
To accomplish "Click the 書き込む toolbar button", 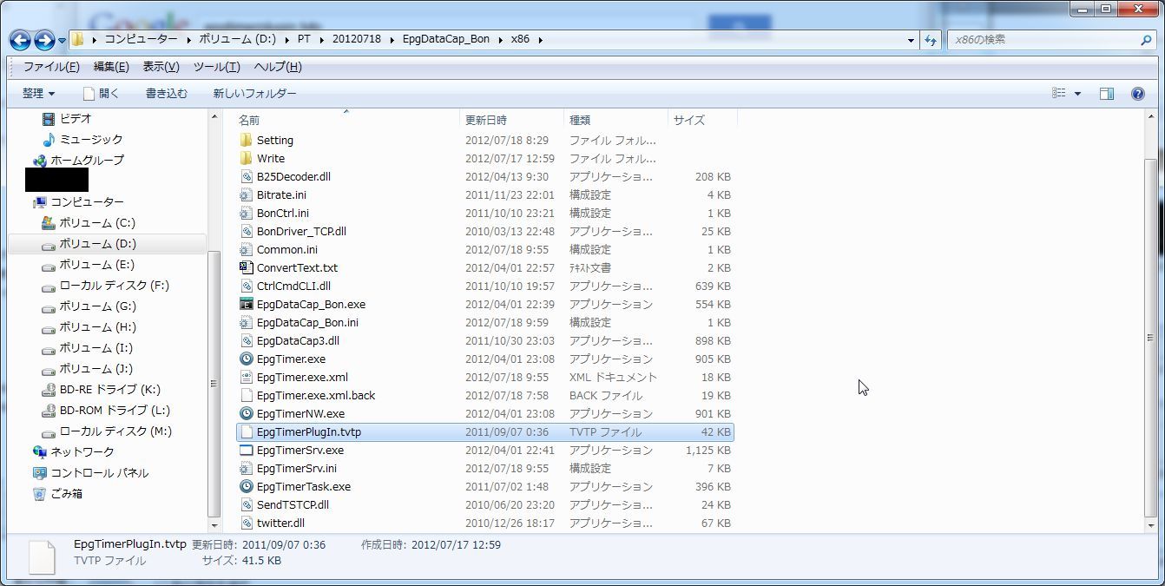I will tap(166, 93).
